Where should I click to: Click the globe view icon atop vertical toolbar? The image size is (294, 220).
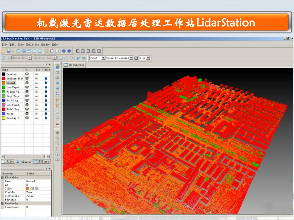pos(58,67)
